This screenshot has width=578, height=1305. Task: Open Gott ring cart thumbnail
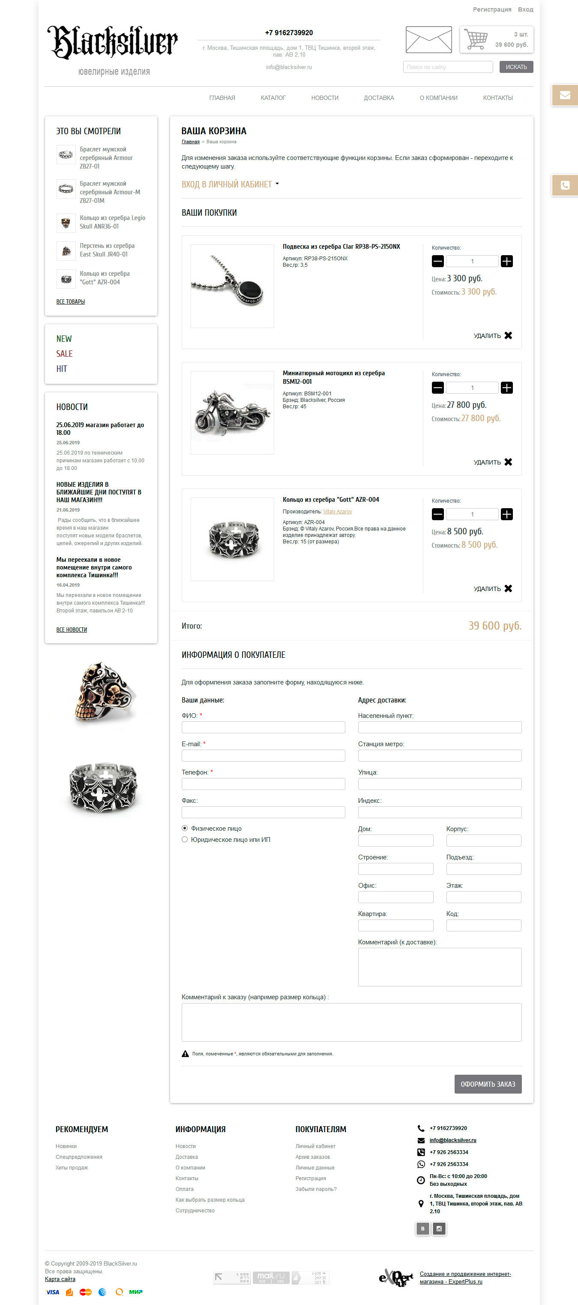232,539
